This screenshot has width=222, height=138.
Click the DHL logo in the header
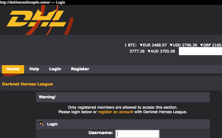pos(38,19)
